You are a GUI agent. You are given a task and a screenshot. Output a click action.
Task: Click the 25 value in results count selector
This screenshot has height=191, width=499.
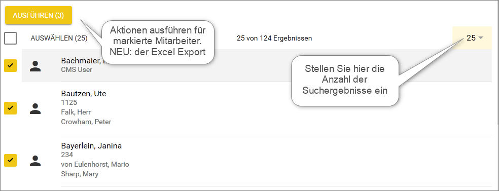tap(471, 38)
